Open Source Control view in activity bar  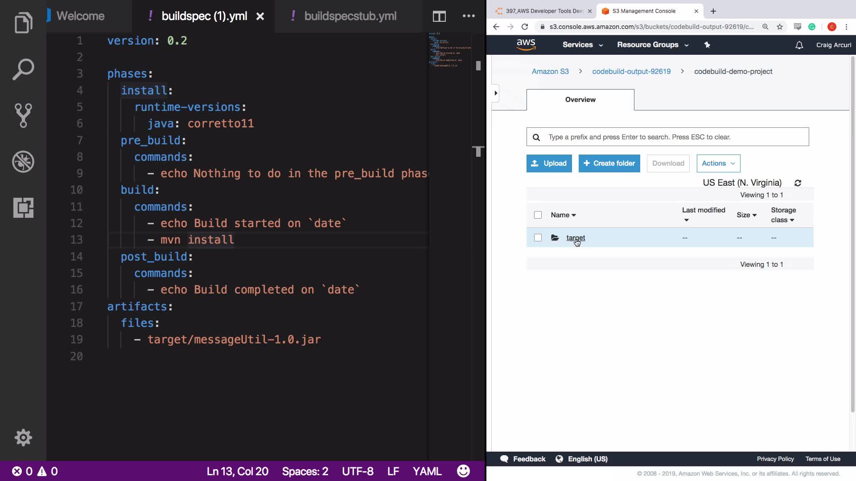[23, 115]
